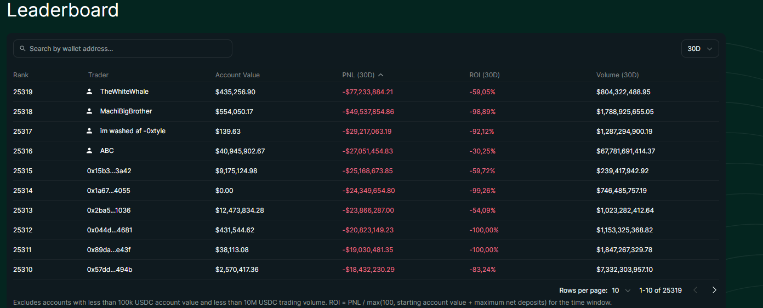Image resolution: width=763 pixels, height=308 pixels.
Task: Click PNL value -$20,823,149.23
Action: pyautogui.click(x=368, y=230)
